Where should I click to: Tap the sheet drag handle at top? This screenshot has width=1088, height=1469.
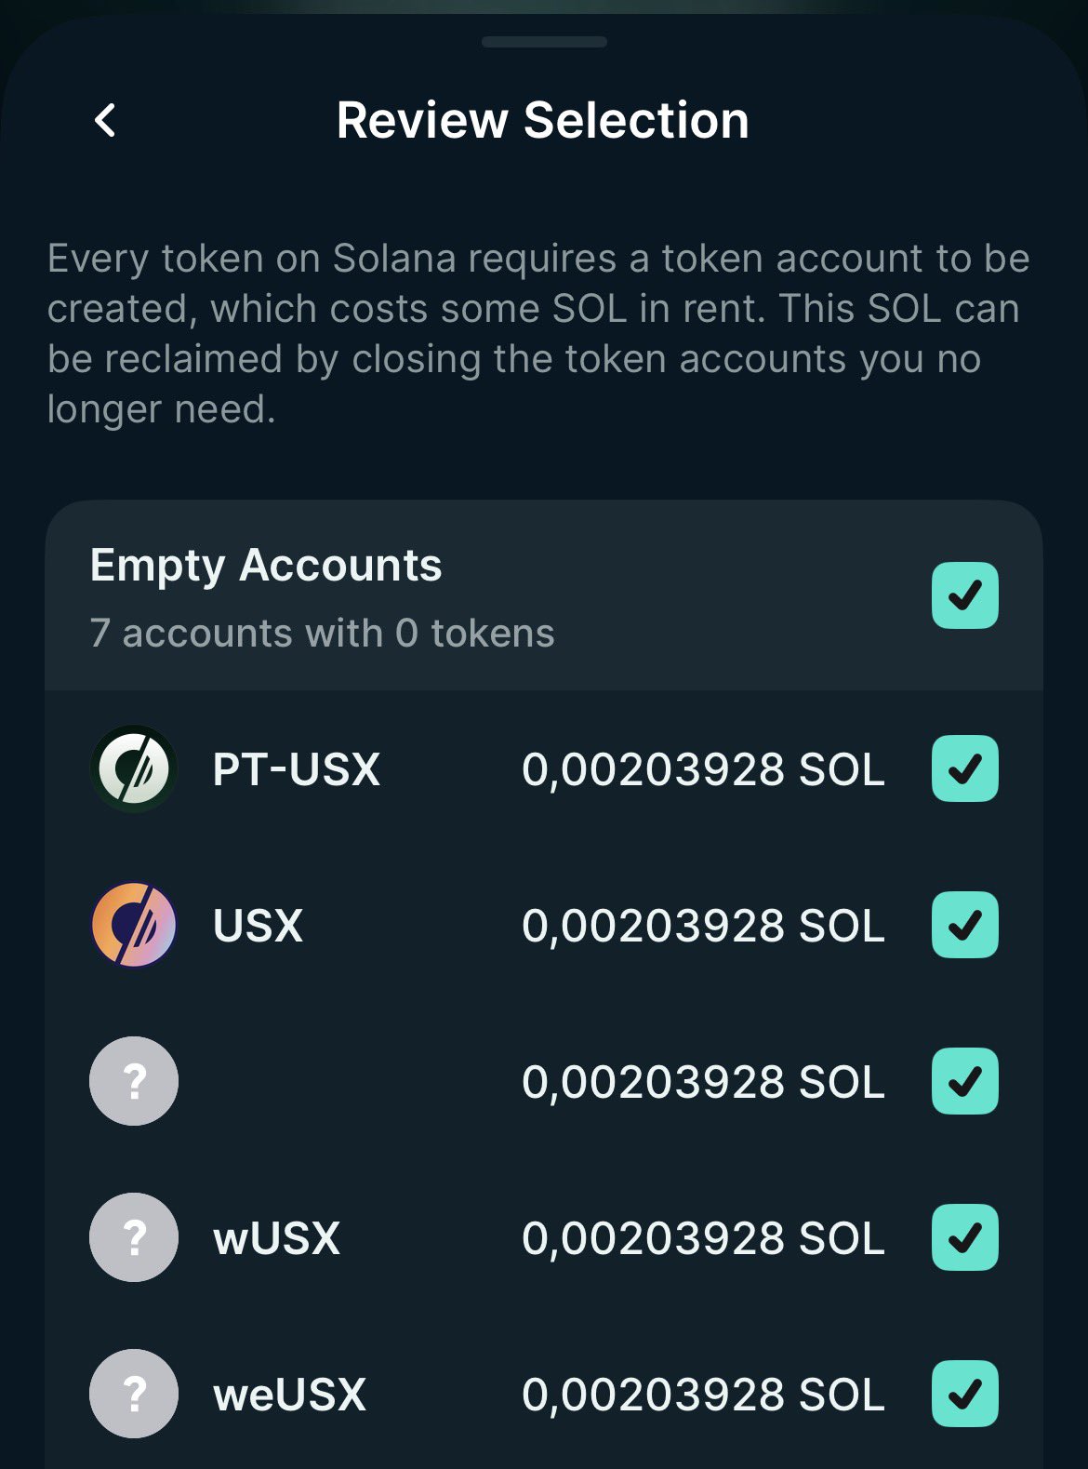click(544, 42)
